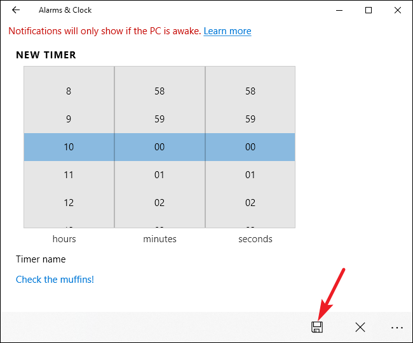Go back using the arrow icon
Screen dimensions: 413x343
pos(16,10)
